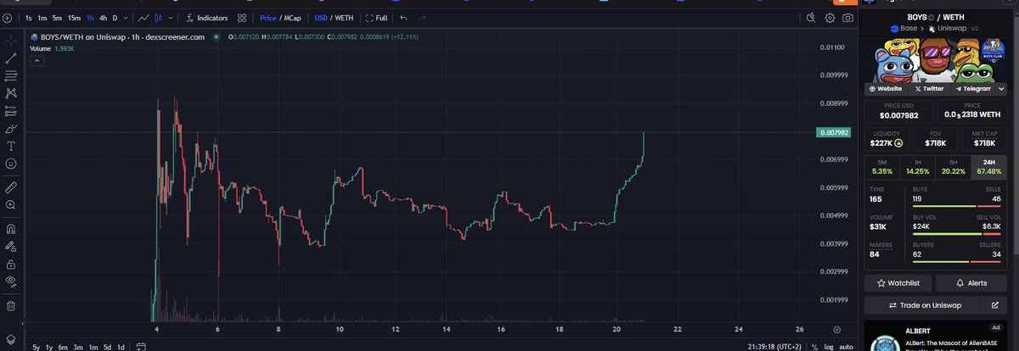Select the 24H stats period
The image size is (1019, 351).
pos(989,166)
